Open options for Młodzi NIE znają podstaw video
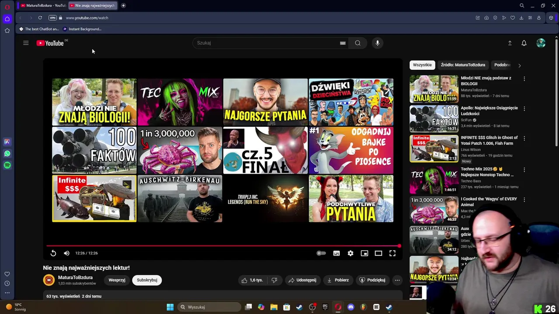This screenshot has height=314, width=559. point(524,79)
